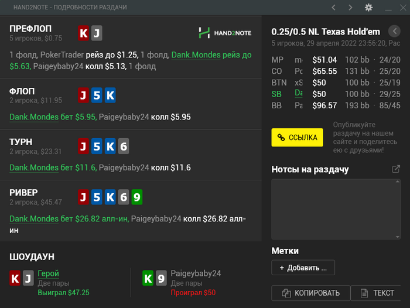Select the SB player name in positions table

(299, 93)
